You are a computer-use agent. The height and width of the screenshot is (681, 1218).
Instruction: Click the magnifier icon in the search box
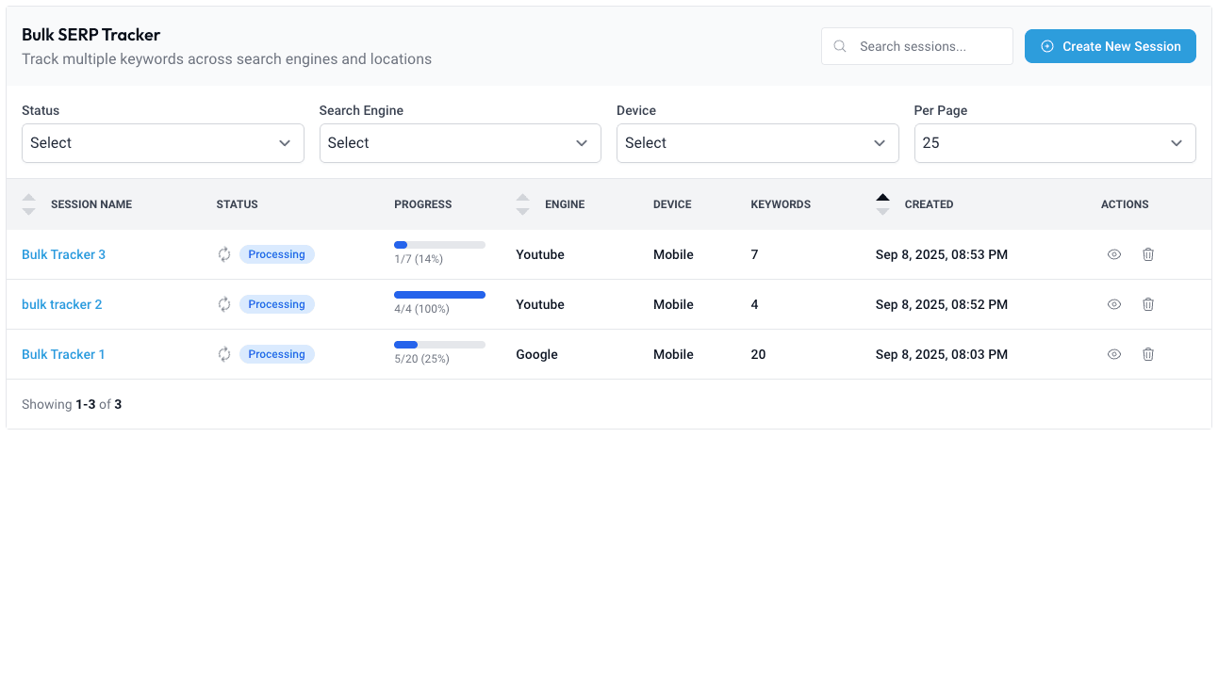click(840, 46)
